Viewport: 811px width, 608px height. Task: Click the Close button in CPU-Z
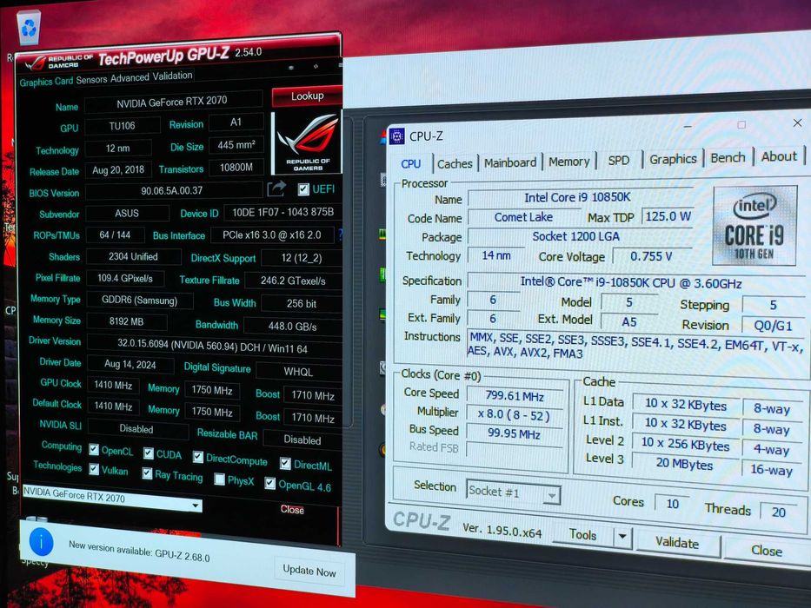[767, 550]
